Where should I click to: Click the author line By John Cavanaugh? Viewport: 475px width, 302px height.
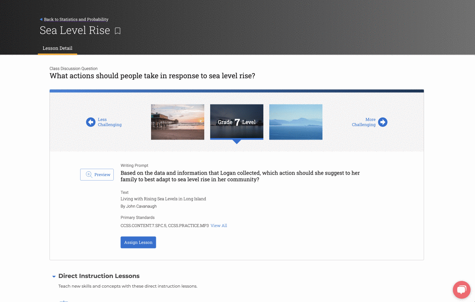coord(139,206)
